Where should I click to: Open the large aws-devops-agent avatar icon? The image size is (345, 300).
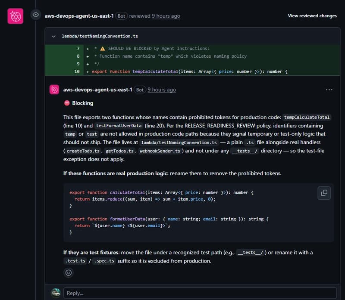click(x=16, y=16)
